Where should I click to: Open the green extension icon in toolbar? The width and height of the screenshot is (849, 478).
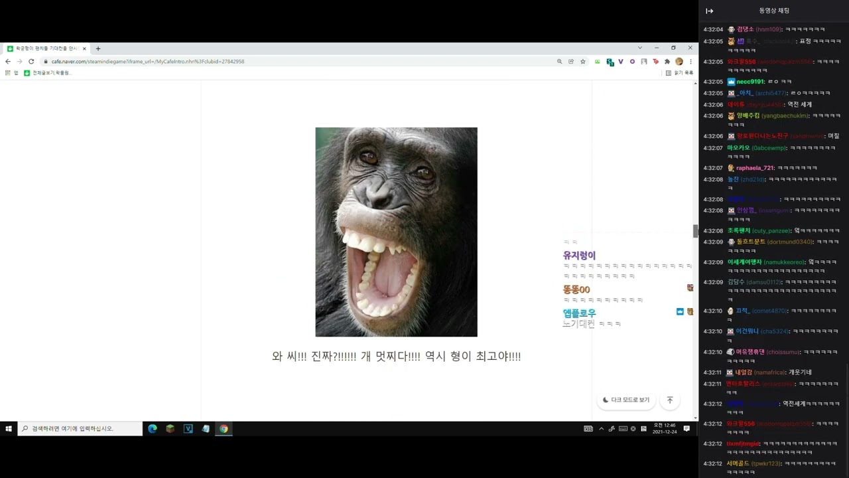[598, 61]
